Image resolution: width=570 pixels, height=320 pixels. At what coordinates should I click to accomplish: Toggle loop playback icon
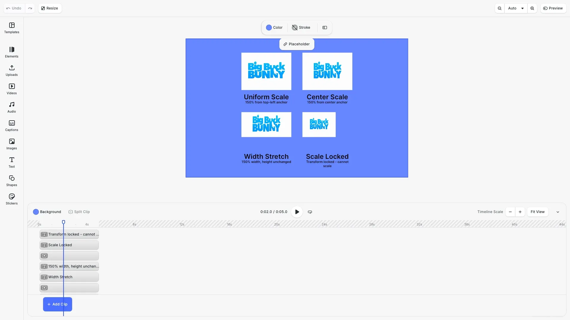tap(310, 212)
